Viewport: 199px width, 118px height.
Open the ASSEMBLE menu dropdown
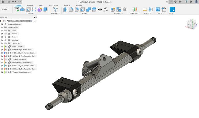point(119,13)
